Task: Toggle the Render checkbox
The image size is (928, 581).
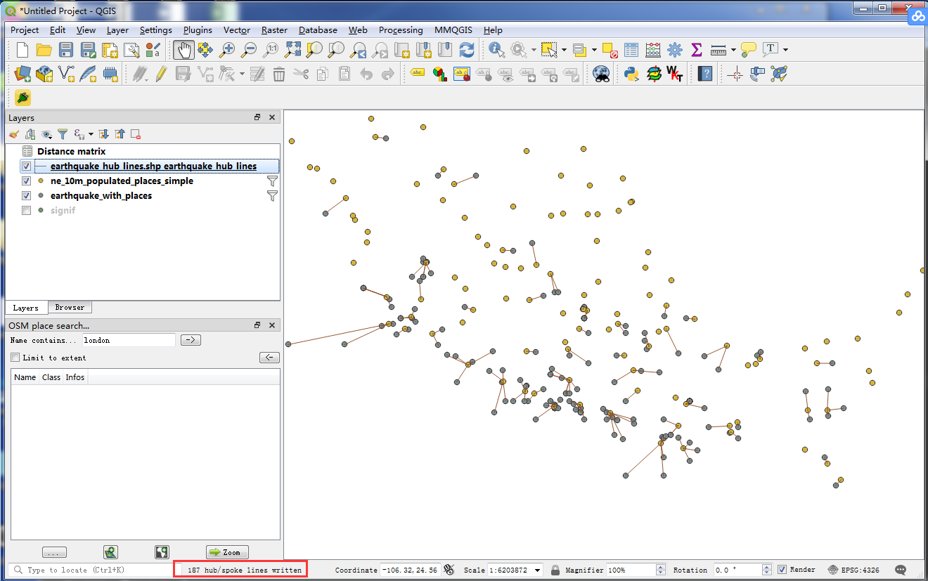Action: pyautogui.click(x=782, y=570)
